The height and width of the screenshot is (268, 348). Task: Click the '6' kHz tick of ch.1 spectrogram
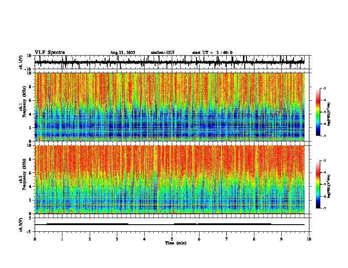[x=30, y=100]
